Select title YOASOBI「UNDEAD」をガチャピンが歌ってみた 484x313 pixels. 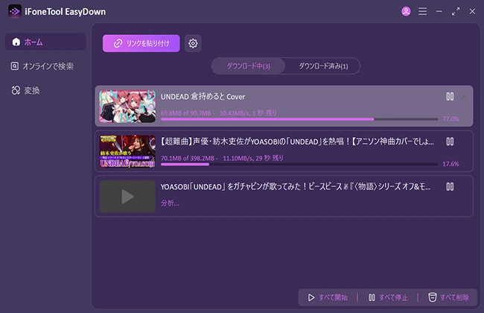click(296, 186)
